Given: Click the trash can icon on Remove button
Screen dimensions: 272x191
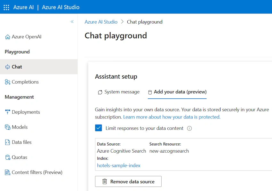Looking at the screenshot, I should pos(105,181).
